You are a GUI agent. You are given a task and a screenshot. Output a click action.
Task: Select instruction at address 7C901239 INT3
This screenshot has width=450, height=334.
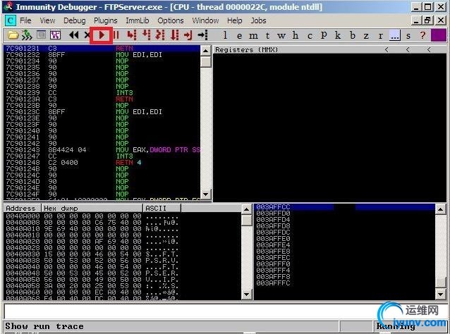(x=102, y=92)
